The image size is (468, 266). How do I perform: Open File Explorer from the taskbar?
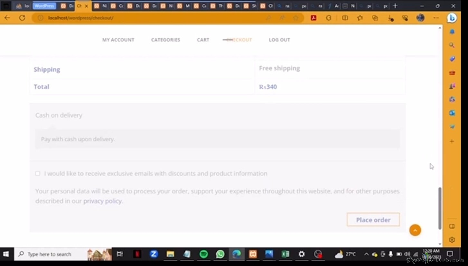[170, 254]
